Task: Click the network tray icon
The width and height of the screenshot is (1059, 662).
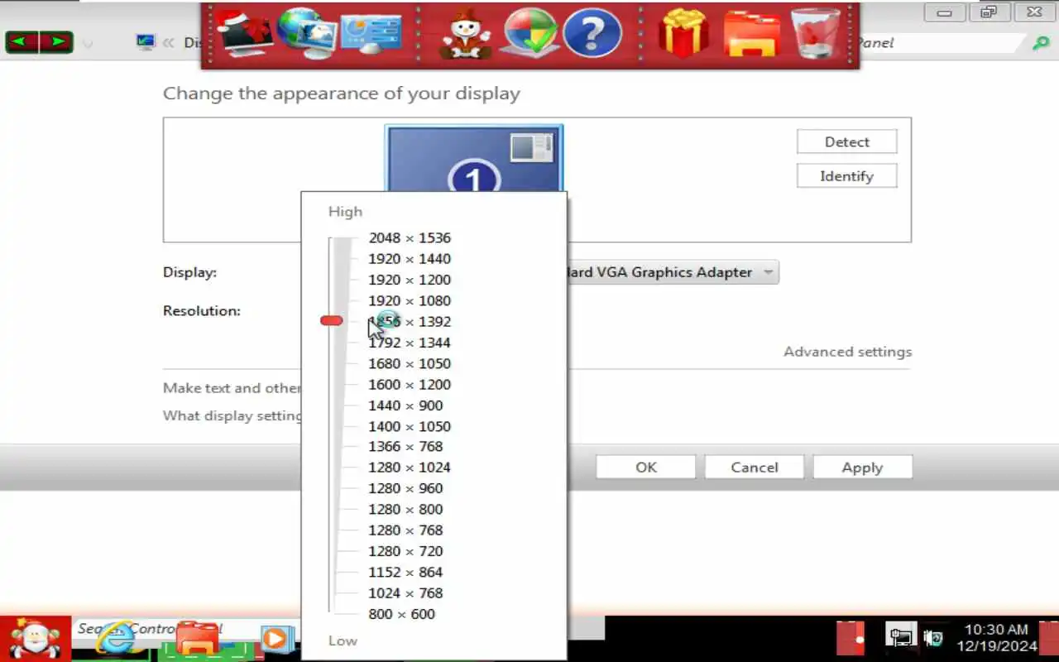Action: pyautogui.click(x=901, y=638)
